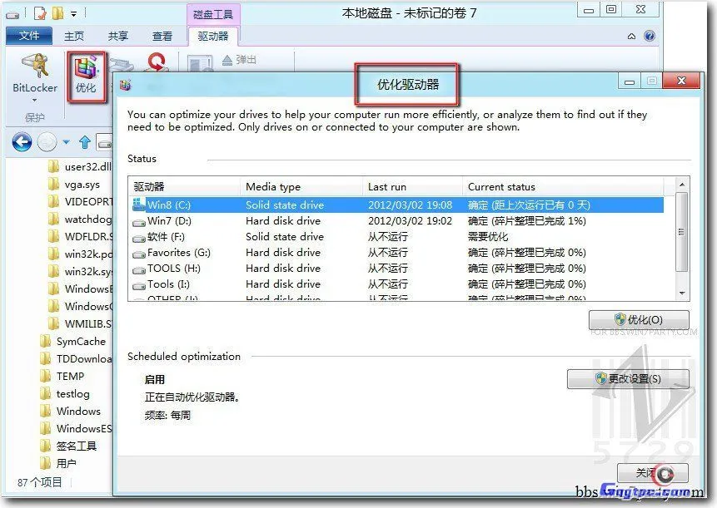Click the Current status column header

point(501,187)
